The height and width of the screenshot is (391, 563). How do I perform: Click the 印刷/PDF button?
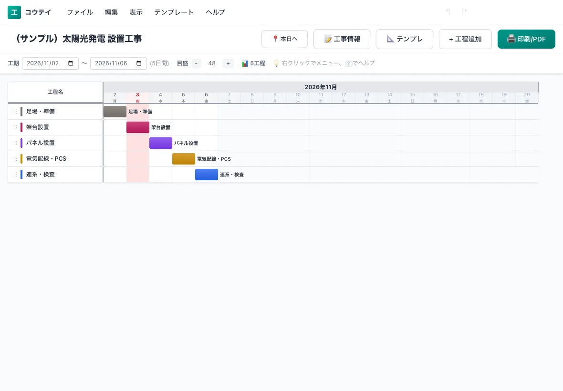526,39
